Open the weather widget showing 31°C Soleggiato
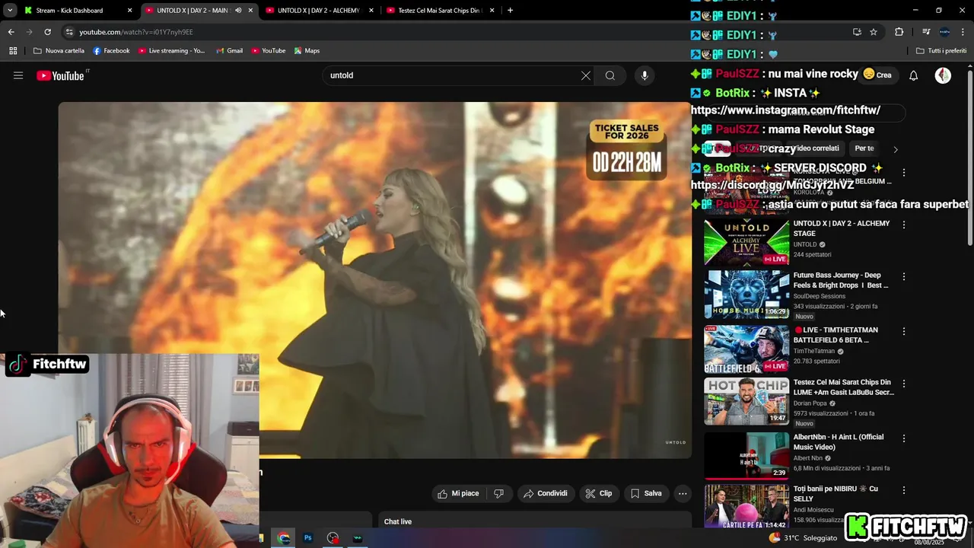974x548 pixels. (803, 538)
